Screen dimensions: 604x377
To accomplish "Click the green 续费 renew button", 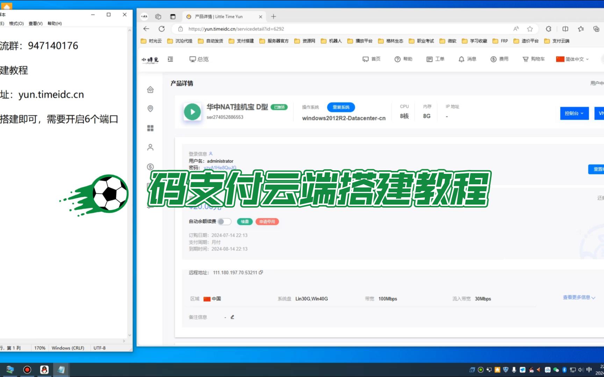I will pyautogui.click(x=245, y=222).
